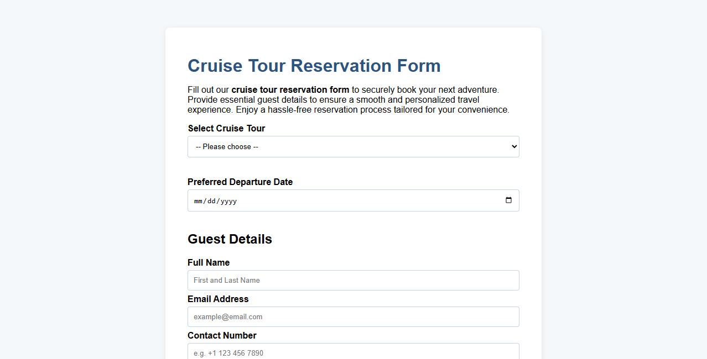Click the Contact Number input field
This screenshot has height=359, width=707.
point(353,352)
